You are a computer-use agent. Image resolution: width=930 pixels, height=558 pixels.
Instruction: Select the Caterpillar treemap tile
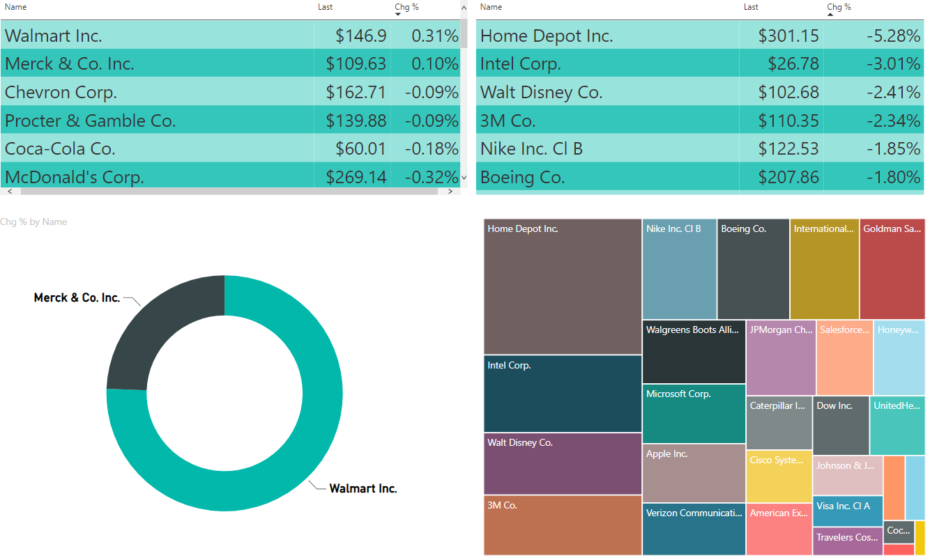pos(779,423)
